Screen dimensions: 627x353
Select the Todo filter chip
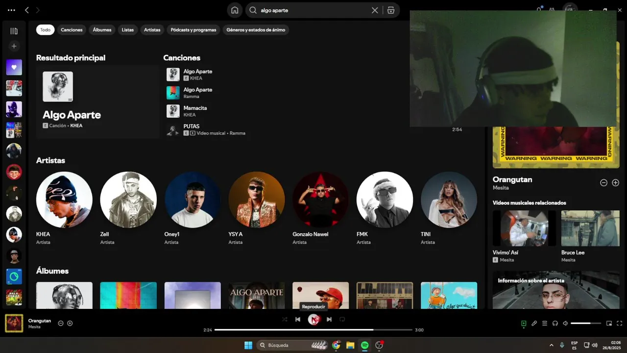[x=45, y=30]
